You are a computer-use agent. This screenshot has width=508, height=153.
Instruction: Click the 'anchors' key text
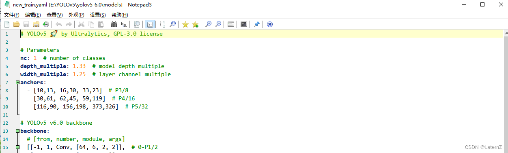pos(32,83)
